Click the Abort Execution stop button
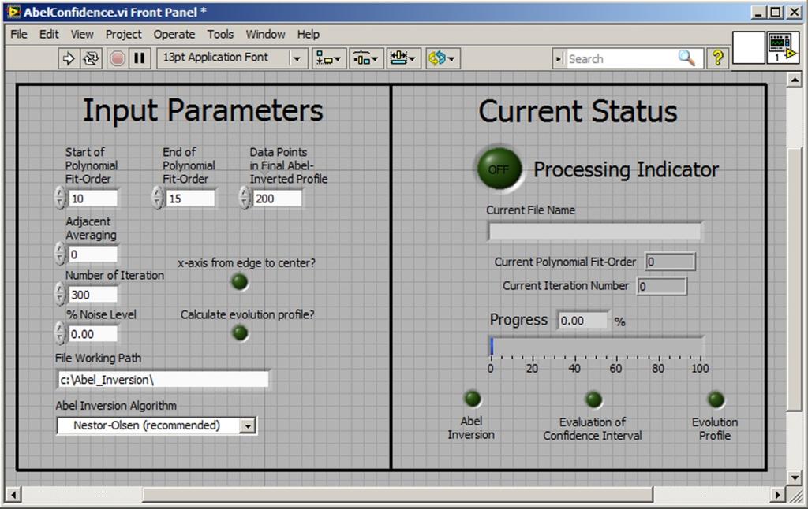The image size is (808, 509). point(118,58)
